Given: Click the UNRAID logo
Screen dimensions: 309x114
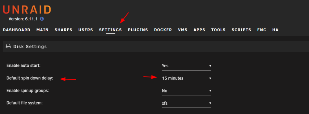Looking at the screenshot, I should pyautogui.click(x=27, y=10).
